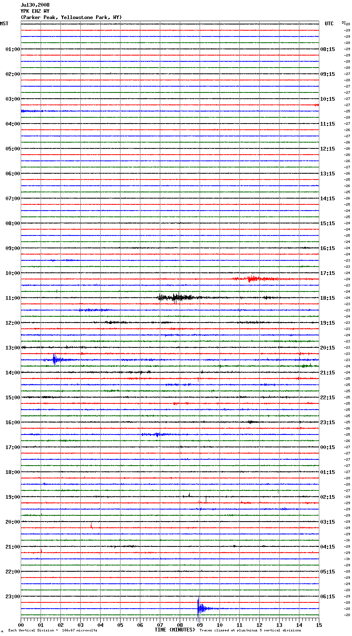352x636 pixels.
Task: Click the 'TIME (MINUTES)' axis title
Action: click(175, 630)
